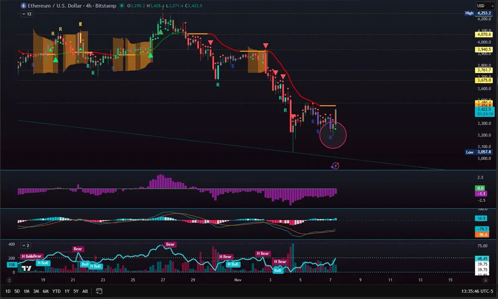
Task: Click the Z timezone button on time axis
Action: tap(9, 280)
